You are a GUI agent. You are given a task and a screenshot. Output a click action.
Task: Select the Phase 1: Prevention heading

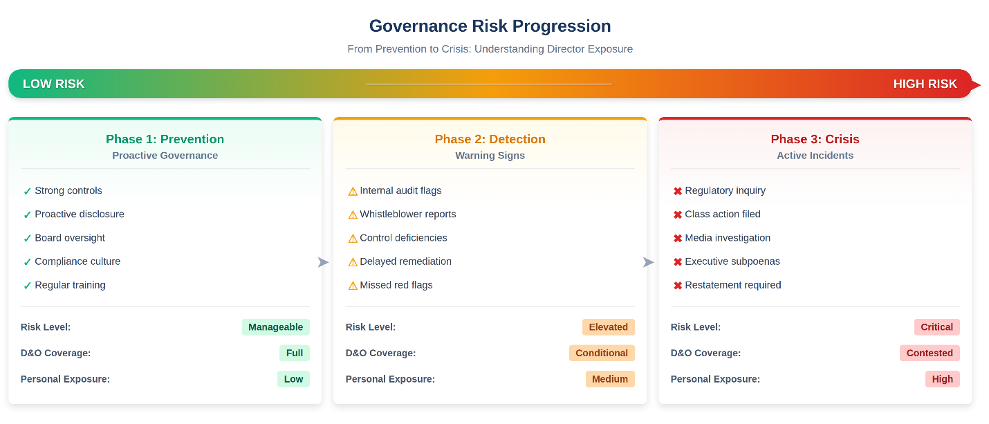[165, 139]
